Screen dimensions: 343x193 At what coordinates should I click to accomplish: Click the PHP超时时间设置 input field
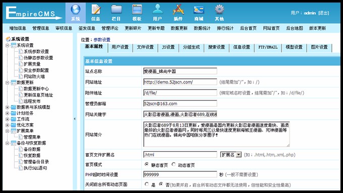[x=180, y=174]
